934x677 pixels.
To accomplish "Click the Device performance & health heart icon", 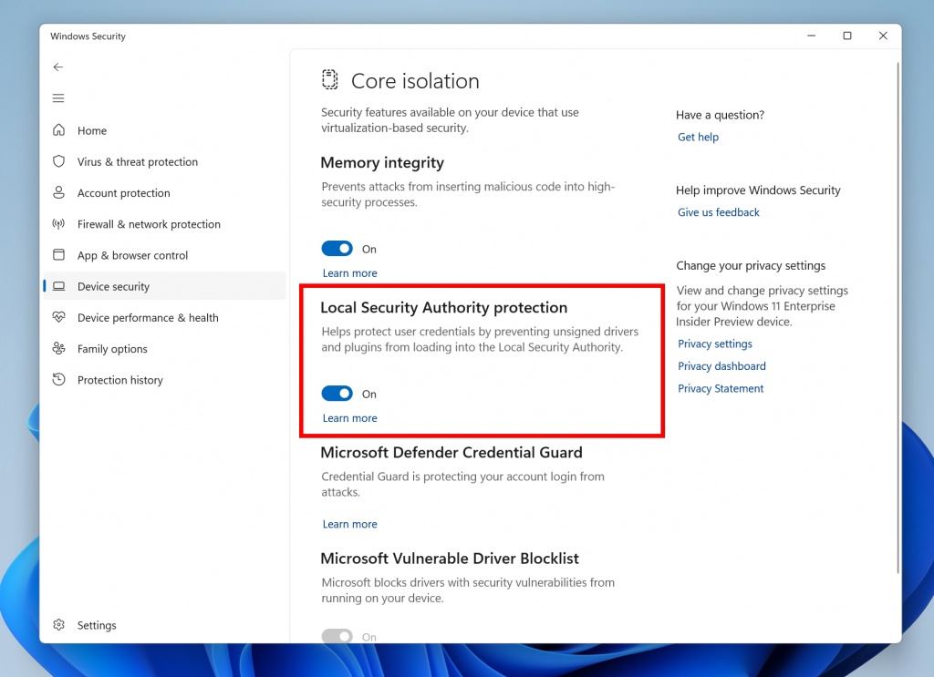I will point(59,317).
